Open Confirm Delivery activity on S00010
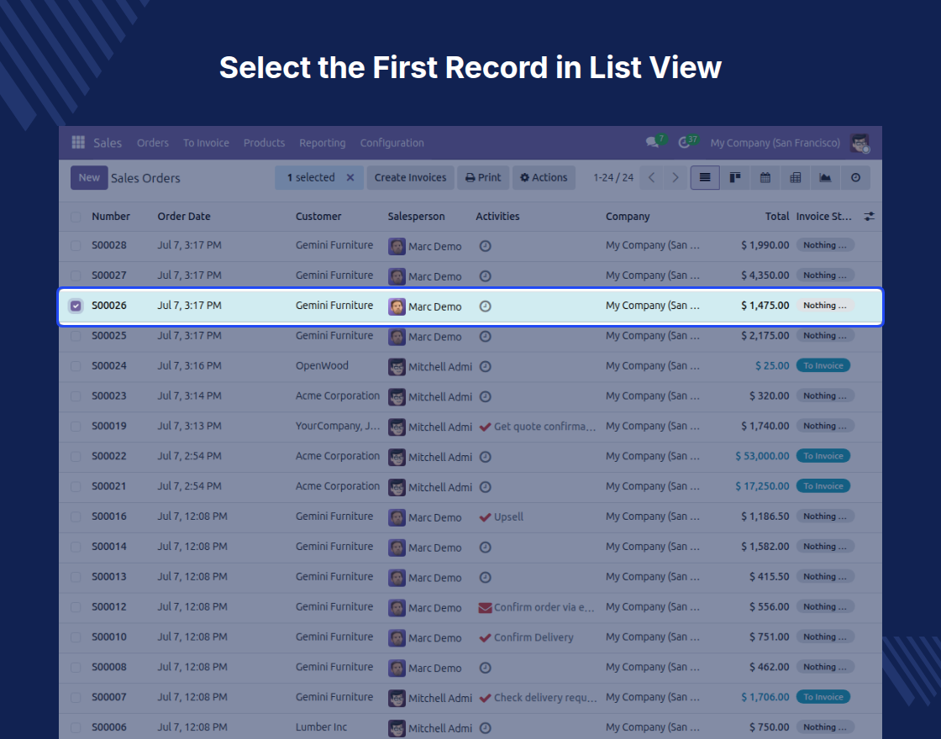The width and height of the screenshot is (941, 739). (526, 637)
